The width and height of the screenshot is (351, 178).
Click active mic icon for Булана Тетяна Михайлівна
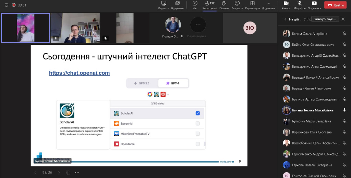(x=344, y=110)
